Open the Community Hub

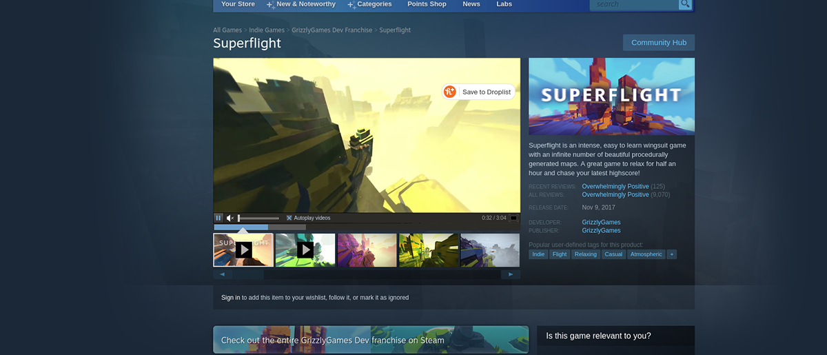coord(659,43)
